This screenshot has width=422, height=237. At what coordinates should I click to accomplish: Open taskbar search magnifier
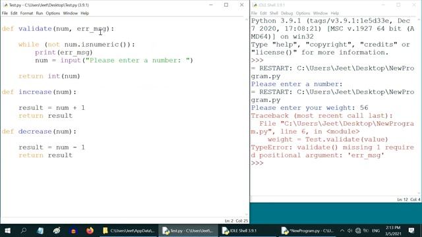click(24, 230)
